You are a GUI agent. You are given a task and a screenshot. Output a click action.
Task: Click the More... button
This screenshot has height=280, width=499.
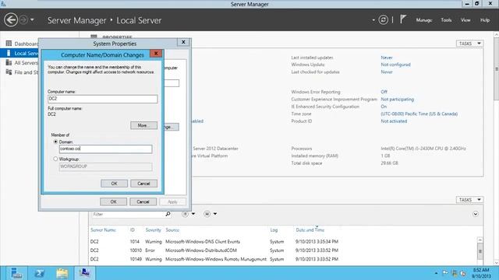coord(143,125)
